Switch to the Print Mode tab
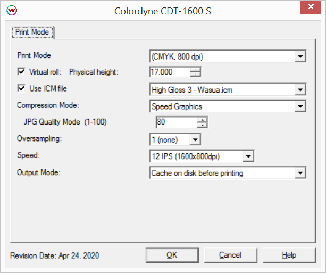The width and height of the screenshot is (326, 273). pyautogui.click(x=32, y=32)
